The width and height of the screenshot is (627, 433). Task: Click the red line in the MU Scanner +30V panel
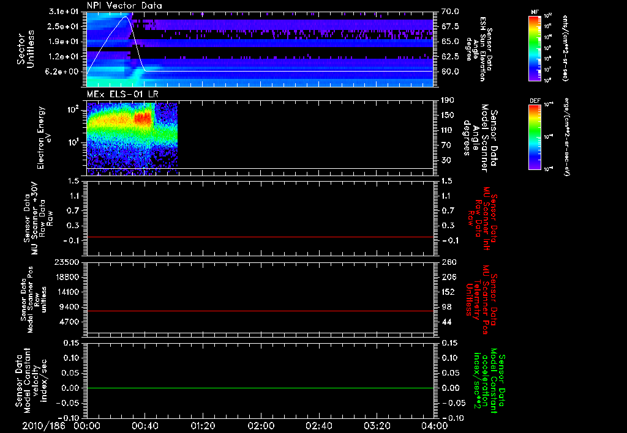(x=260, y=237)
